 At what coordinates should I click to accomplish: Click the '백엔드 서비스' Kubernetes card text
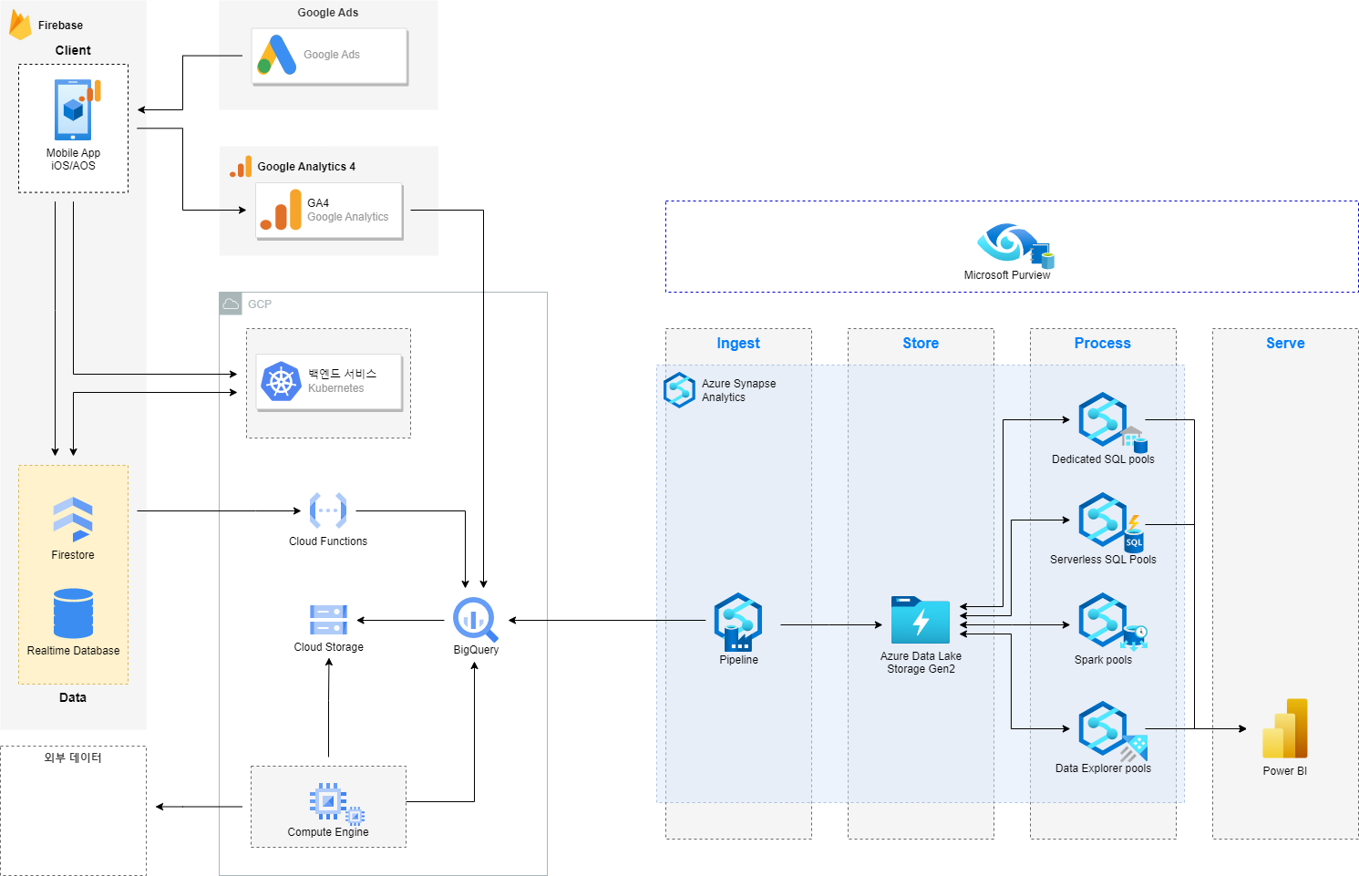342,374
